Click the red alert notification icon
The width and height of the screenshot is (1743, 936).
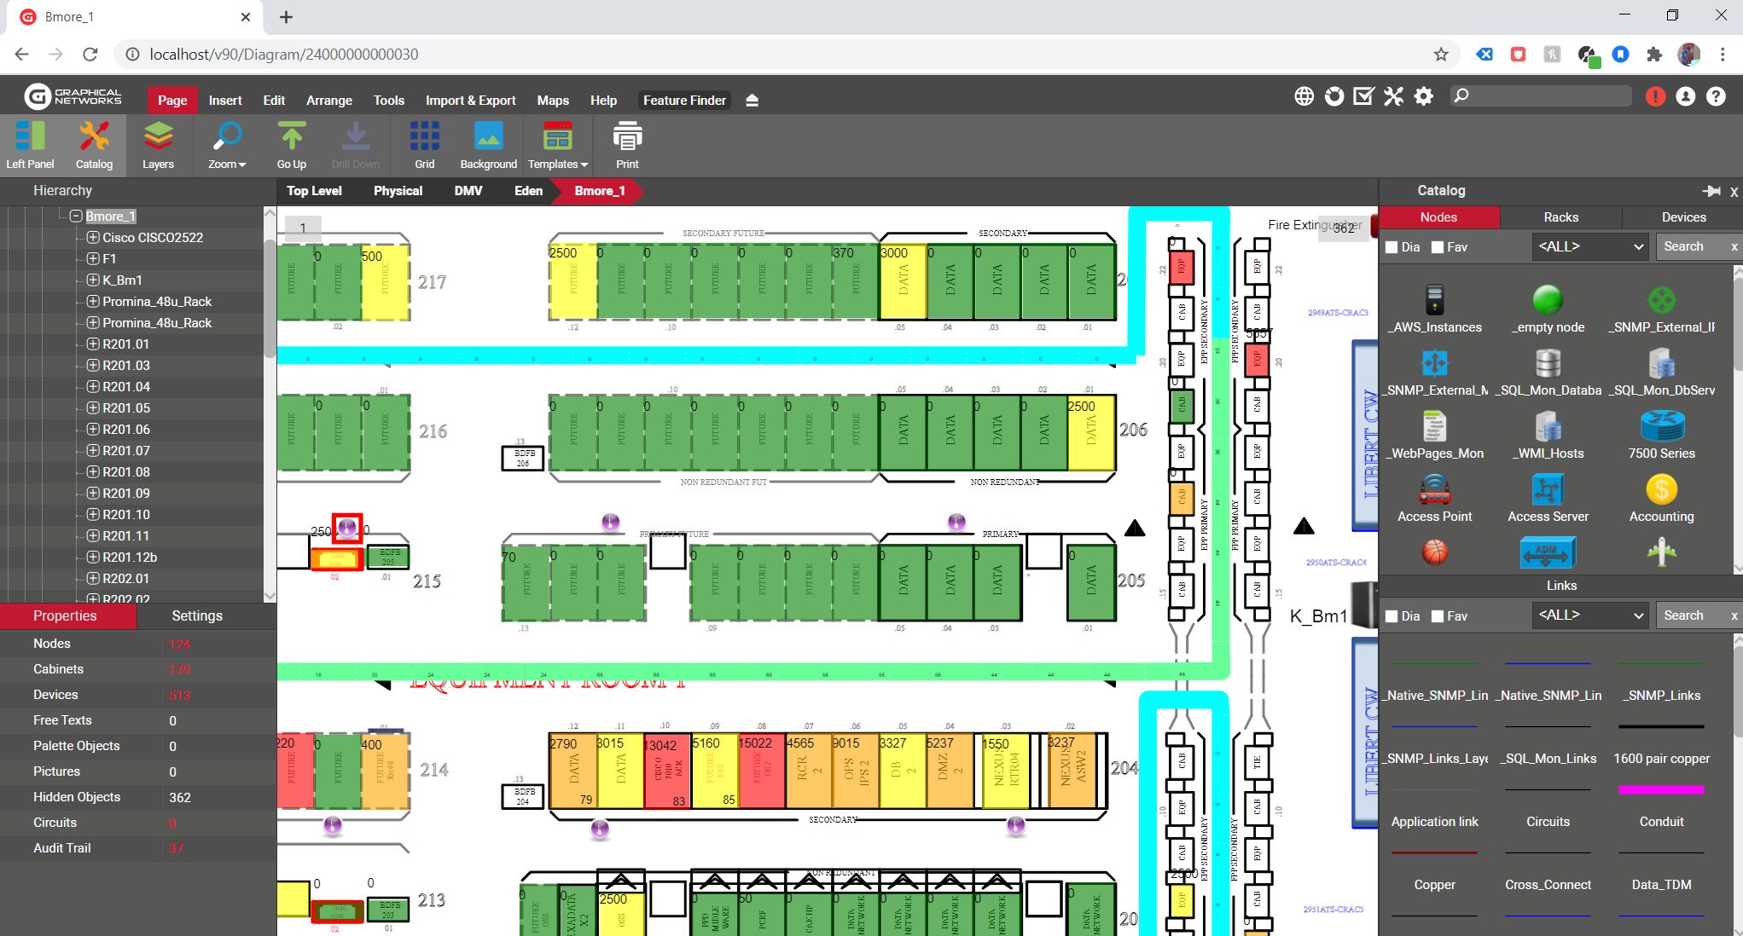1655,97
